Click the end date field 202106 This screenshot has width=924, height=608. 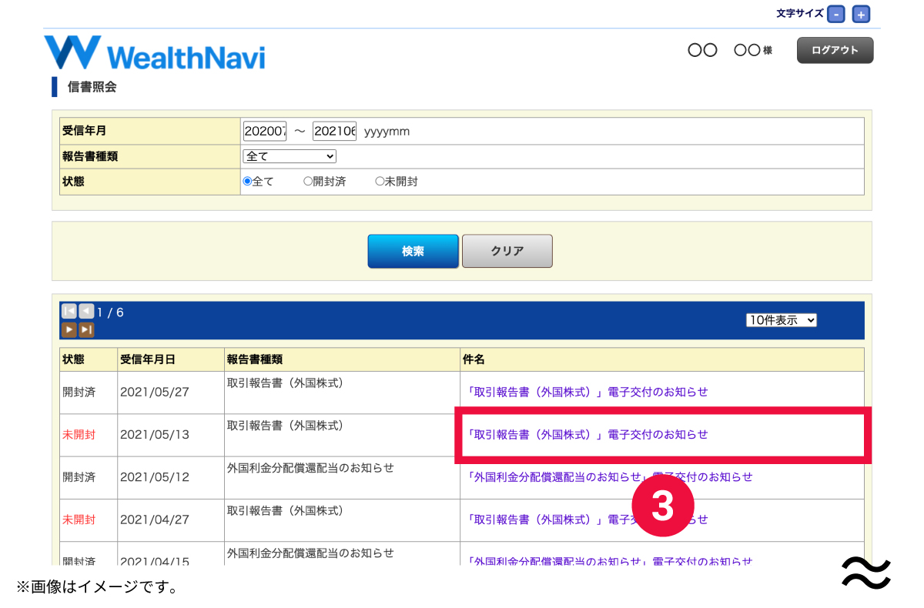334,131
